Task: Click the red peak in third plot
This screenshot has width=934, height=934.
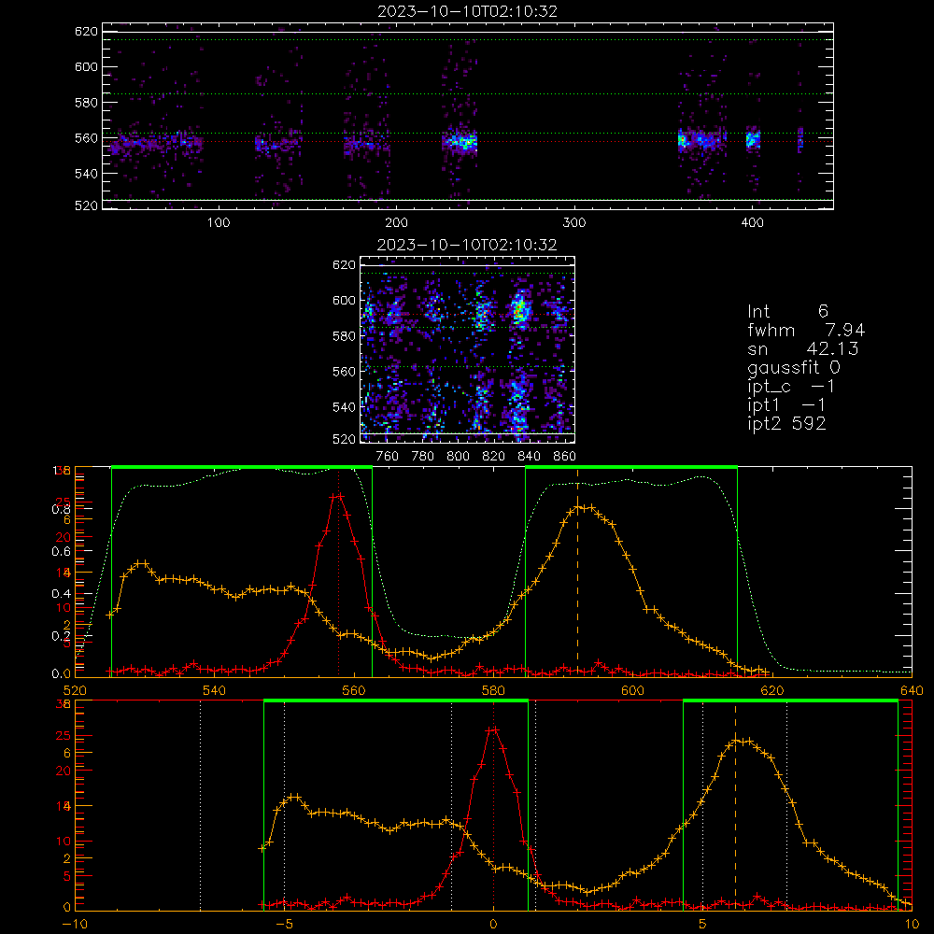Action: [338, 496]
